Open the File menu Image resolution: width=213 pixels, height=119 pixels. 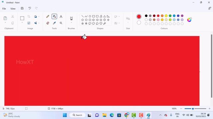click(x=4, y=9)
